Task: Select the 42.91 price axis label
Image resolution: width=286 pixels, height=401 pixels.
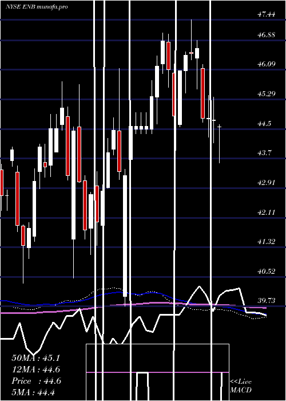Action: (267, 183)
